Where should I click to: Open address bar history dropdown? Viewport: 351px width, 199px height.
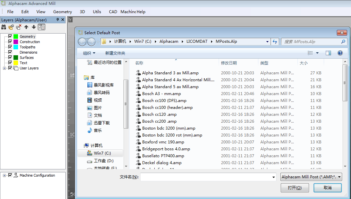tap(267, 41)
